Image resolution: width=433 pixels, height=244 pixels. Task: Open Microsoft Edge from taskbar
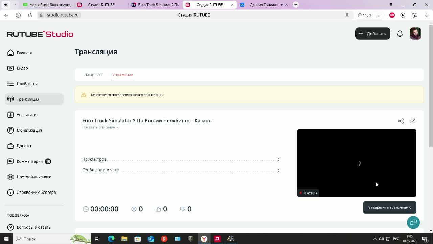tap(111, 239)
